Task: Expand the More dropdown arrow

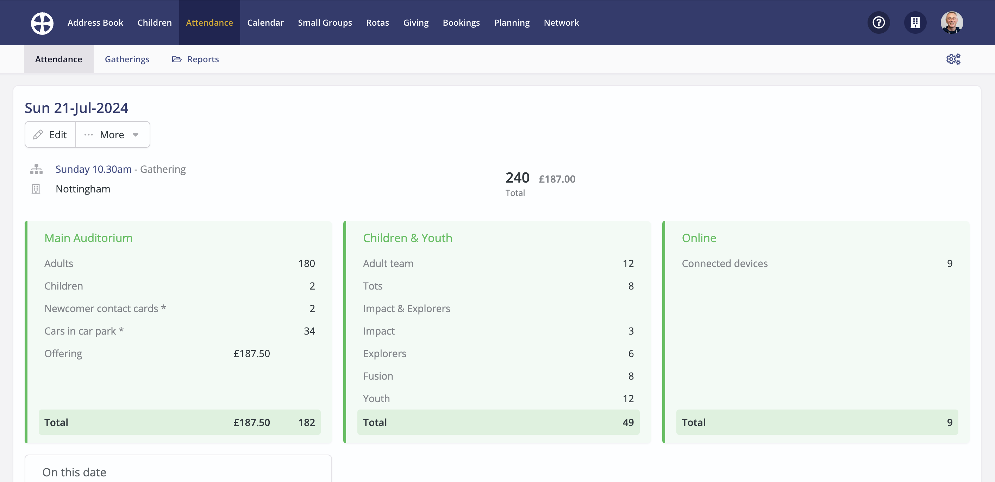Action: point(136,135)
